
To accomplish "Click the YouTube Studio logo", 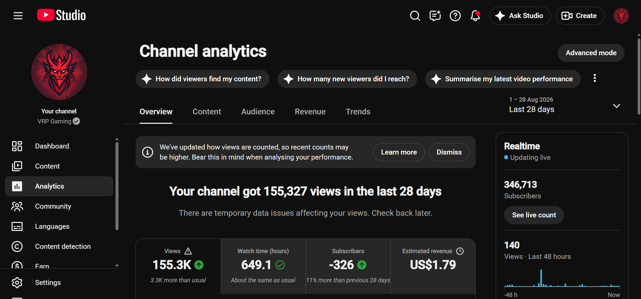I will pyautogui.click(x=62, y=15).
